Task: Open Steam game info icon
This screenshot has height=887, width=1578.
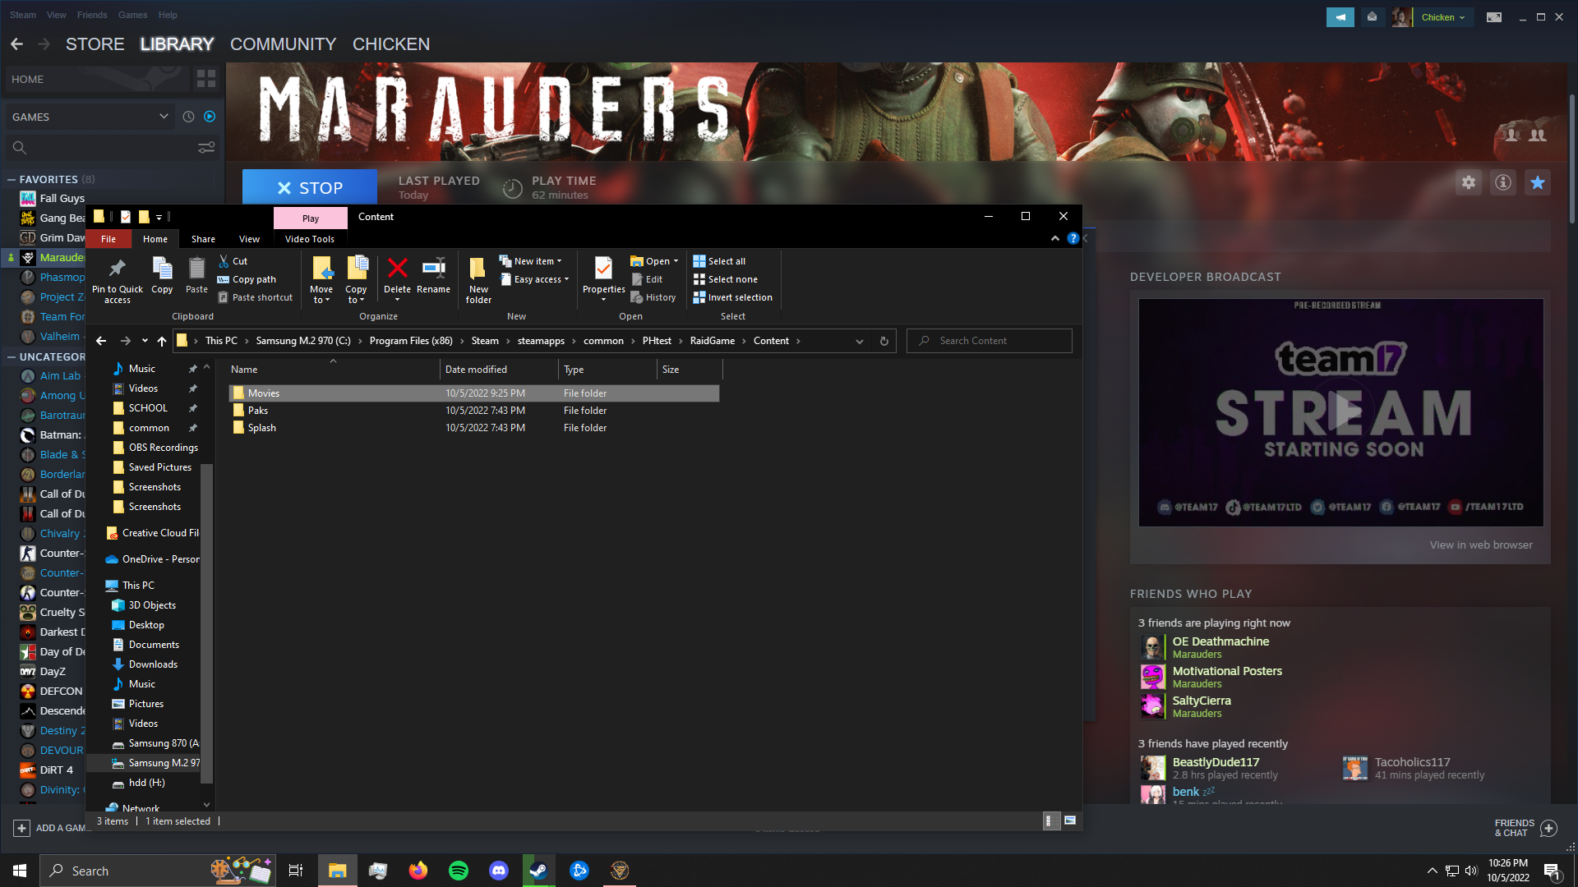Action: (x=1503, y=182)
